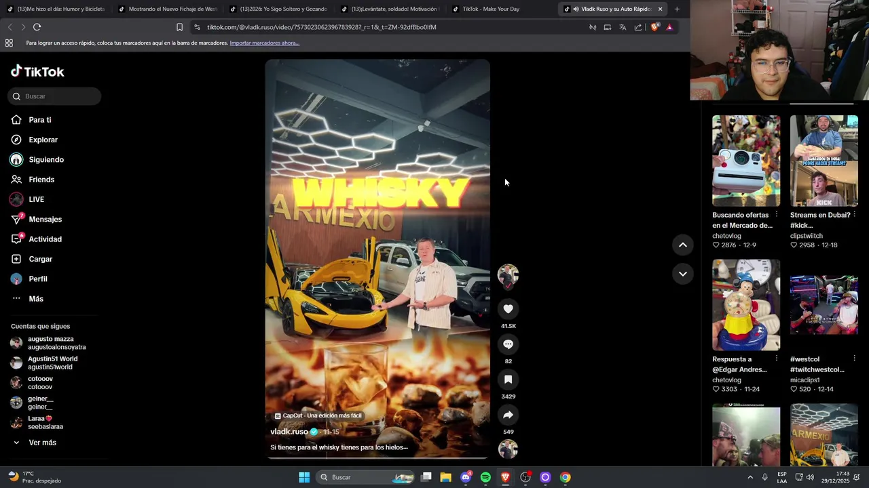Open Perfil page
The image size is (869, 488).
[29, 279]
